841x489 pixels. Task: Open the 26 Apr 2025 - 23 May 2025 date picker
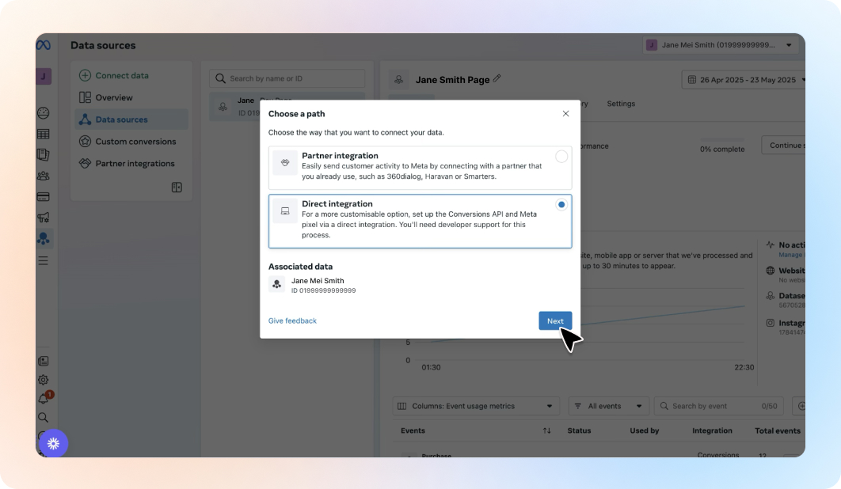point(744,80)
